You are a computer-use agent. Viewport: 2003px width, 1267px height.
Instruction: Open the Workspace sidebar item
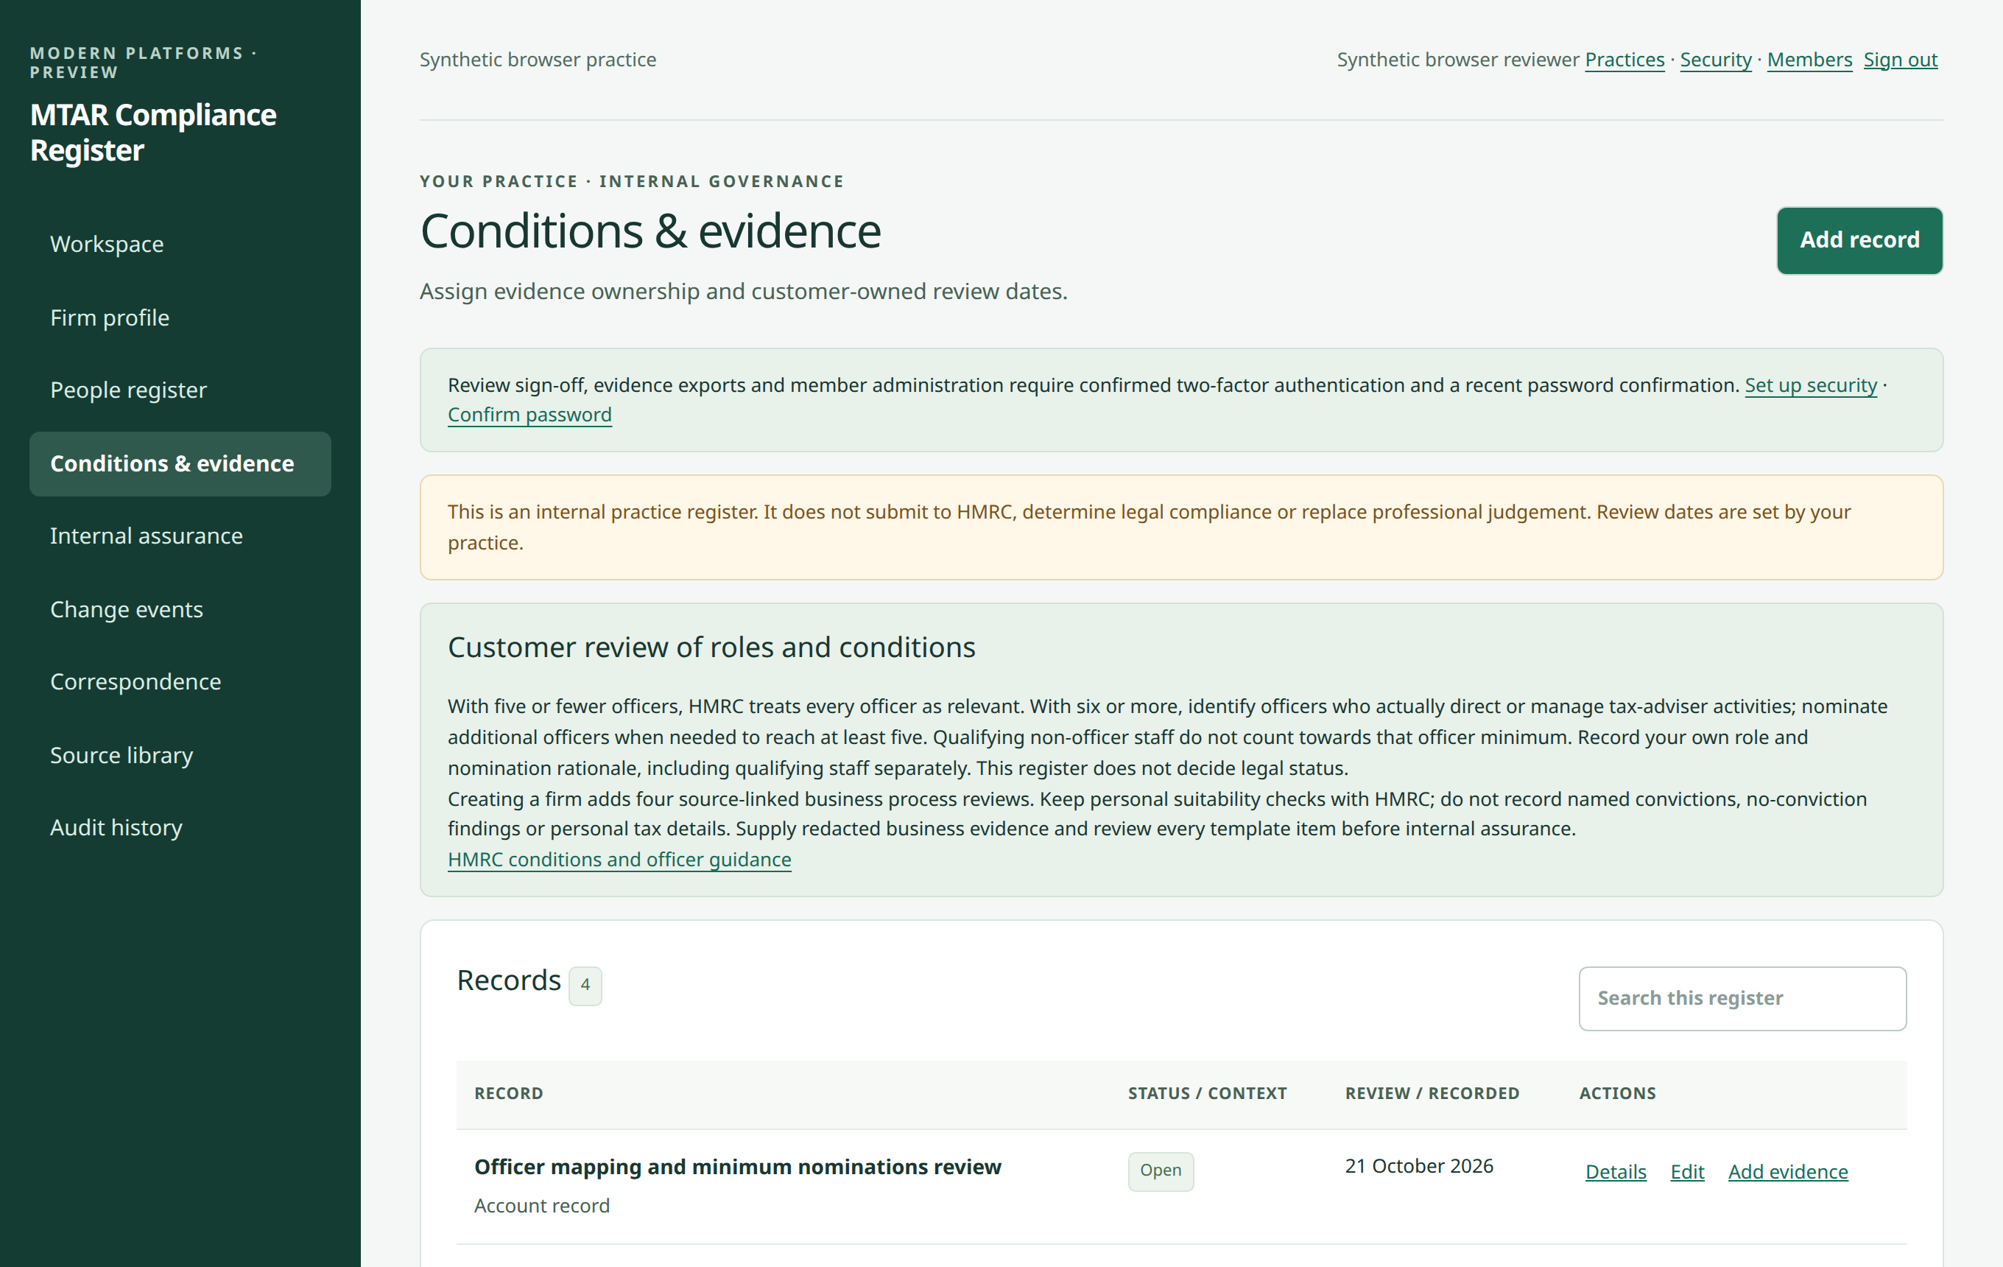(x=180, y=245)
